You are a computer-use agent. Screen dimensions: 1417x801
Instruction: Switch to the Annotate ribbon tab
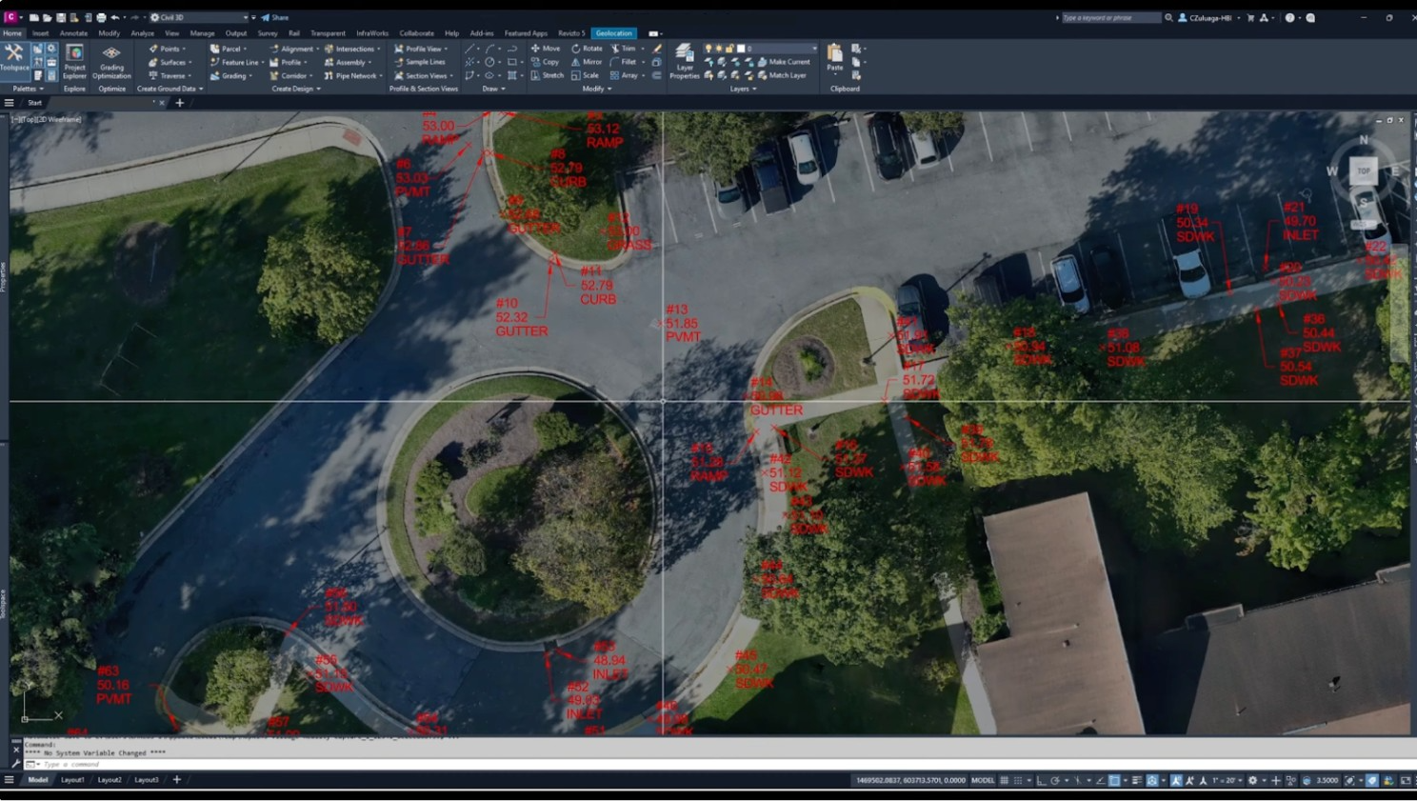(73, 33)
